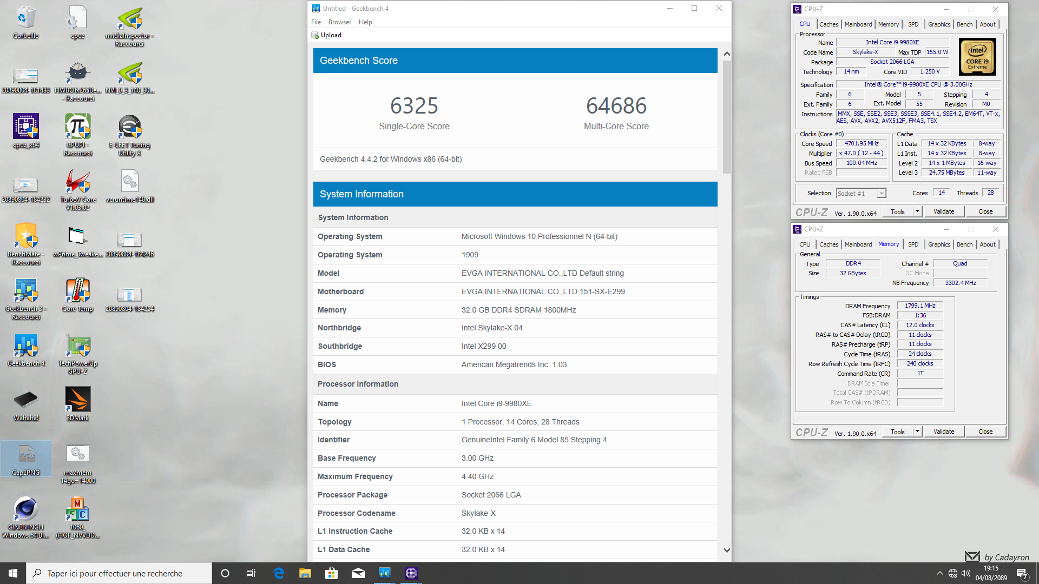Open the Help menu in Geekbench
This screenshot has width=1039, height=584.
coord(365,22)
